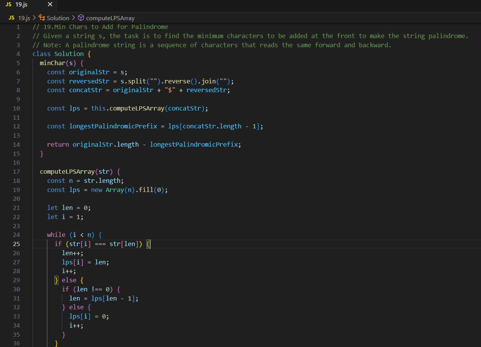
Task: Click 'computeLPSArray(str)' definition on line 17
Action: coord(76,171)
